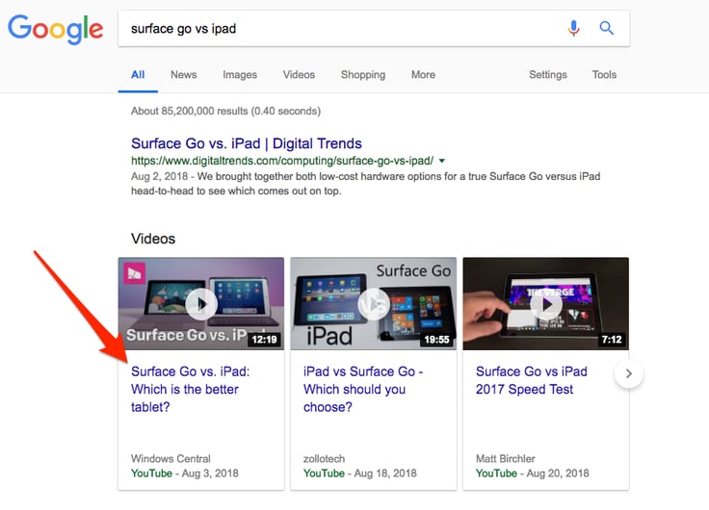709x510 pixels.
Task: Click the 'Windows Central' channel name
Action: [x=171, y=458]
